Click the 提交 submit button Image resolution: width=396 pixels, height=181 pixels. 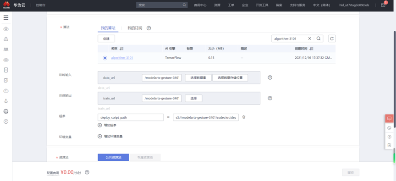(351, 172)
